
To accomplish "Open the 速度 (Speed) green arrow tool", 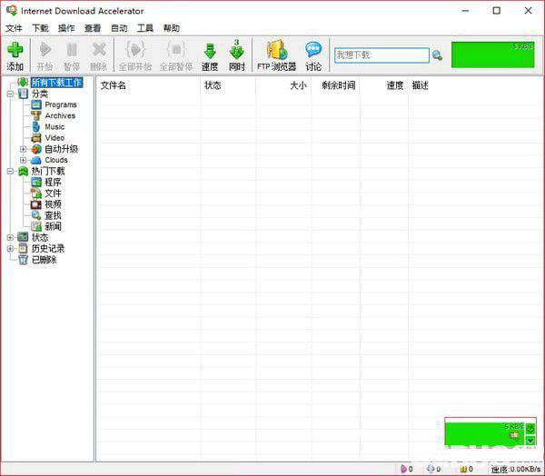I will pyautogui.click(x=210, y=55).
